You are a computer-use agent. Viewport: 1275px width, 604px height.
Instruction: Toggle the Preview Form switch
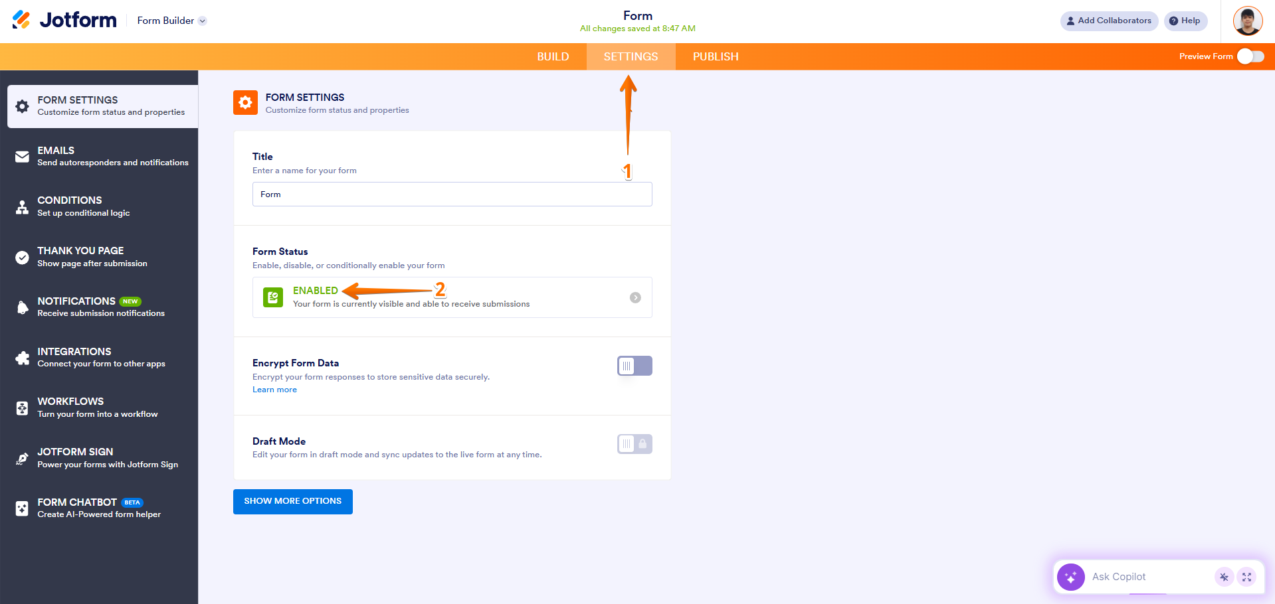[x=1250, y=56]
